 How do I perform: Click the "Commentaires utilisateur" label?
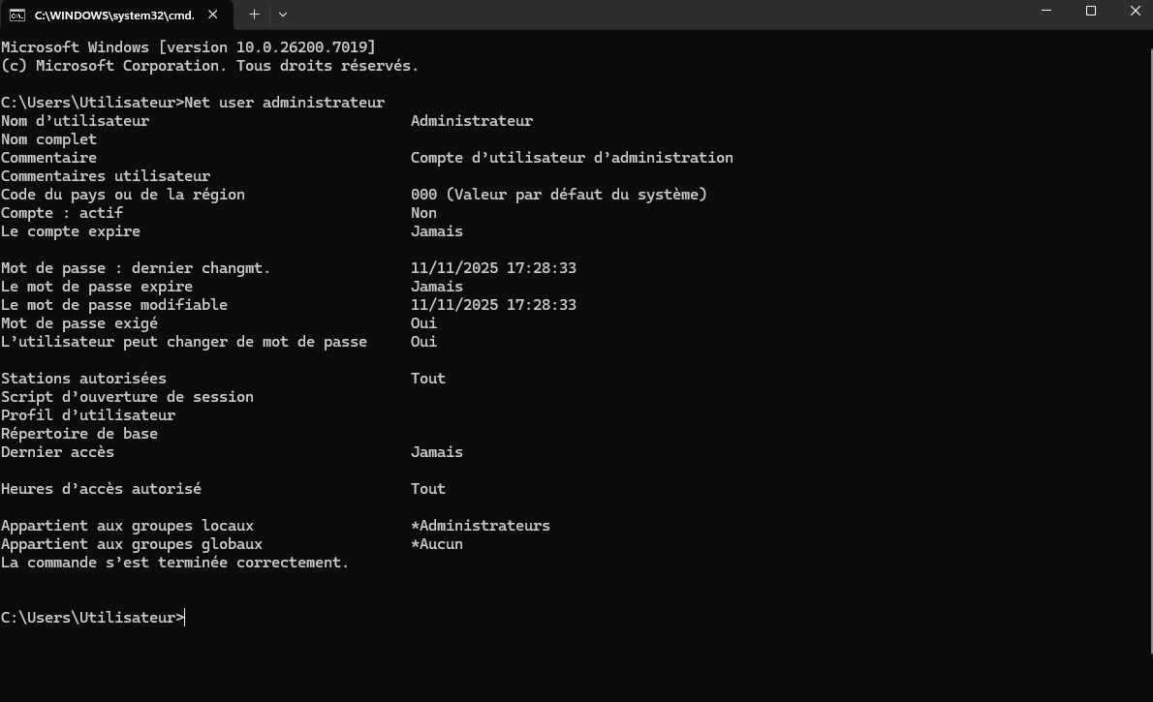pos(106,175)
